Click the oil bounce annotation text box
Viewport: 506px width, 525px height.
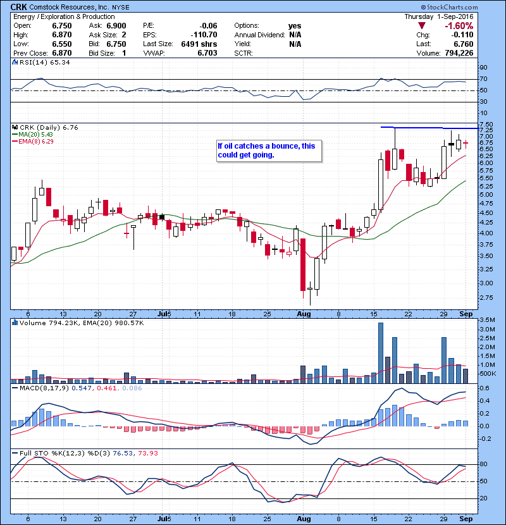click(x=269, y=151)
